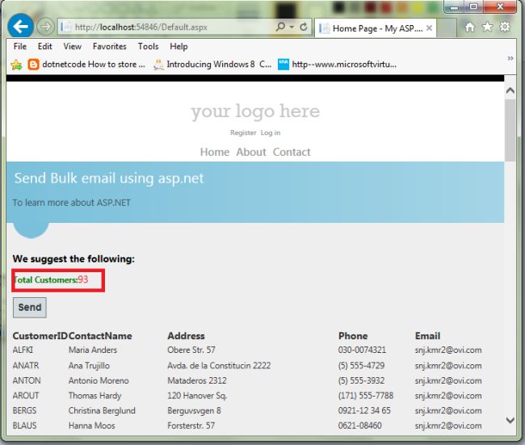
Task: Click Avda. de la Constitucin 2222 address
Action: (x=219, y=365)
